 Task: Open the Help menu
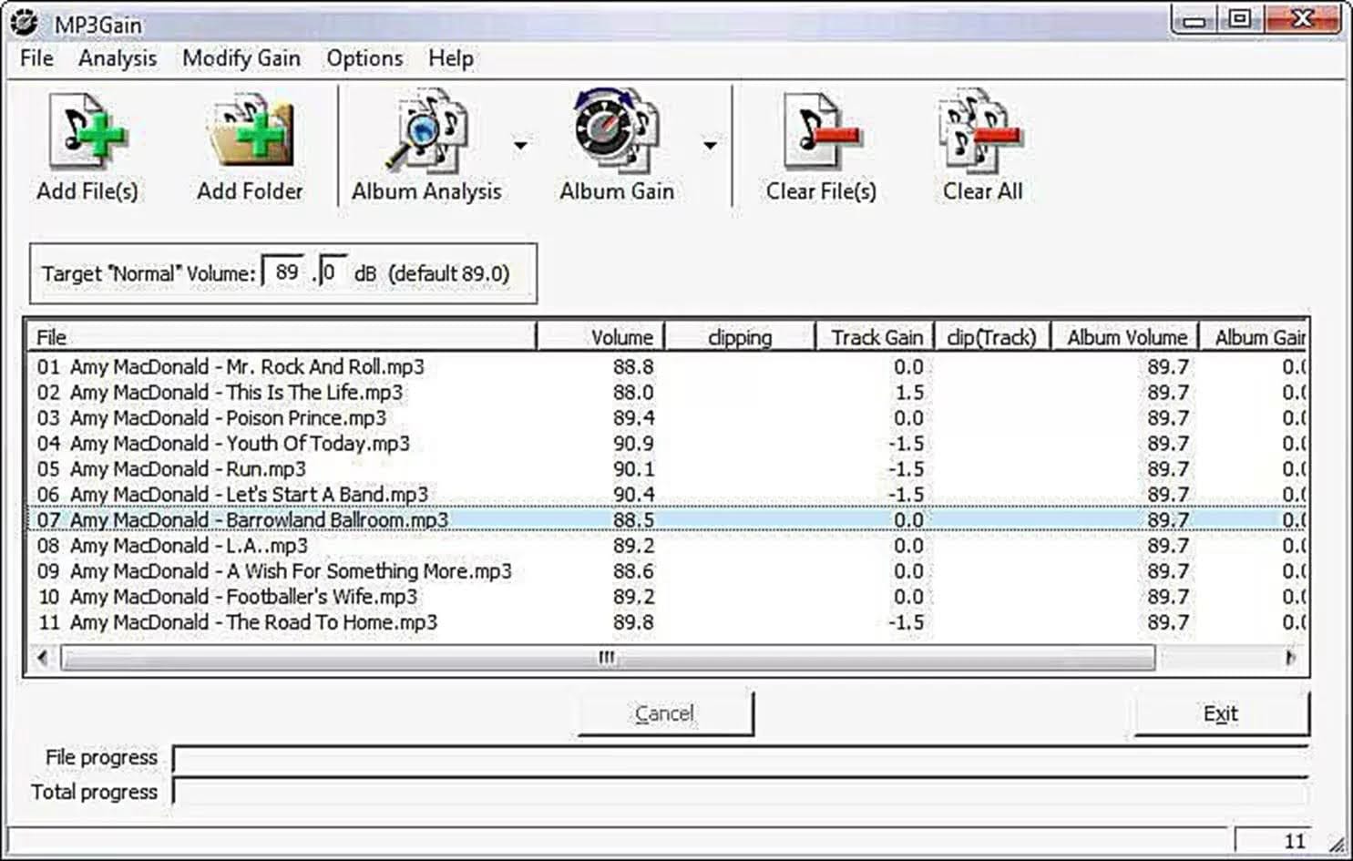[451, 58]
